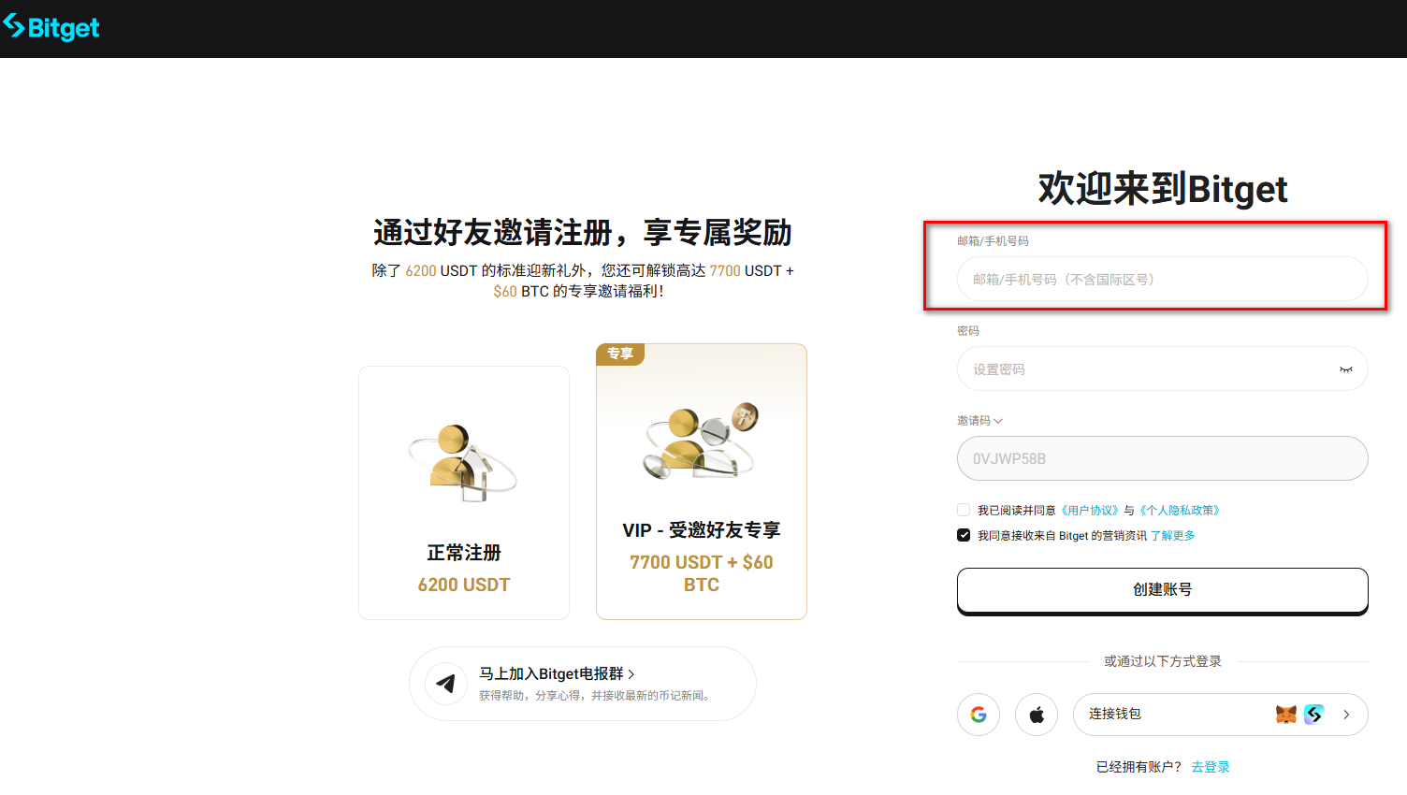Click the Bitget logo in header

tap(51, 28)
